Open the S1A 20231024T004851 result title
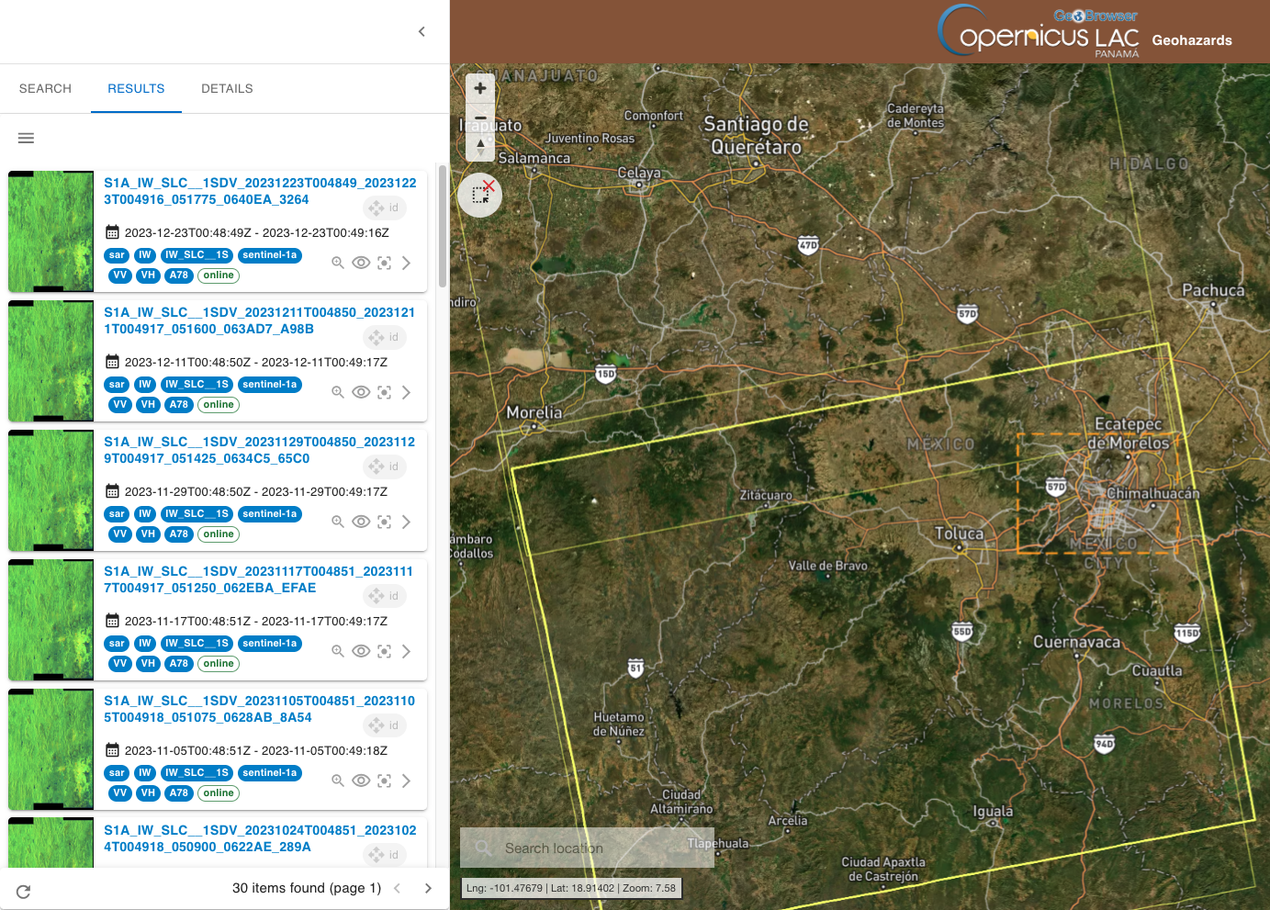The height and width of the screenshot is (910, 1270). [x=260, y=838]
